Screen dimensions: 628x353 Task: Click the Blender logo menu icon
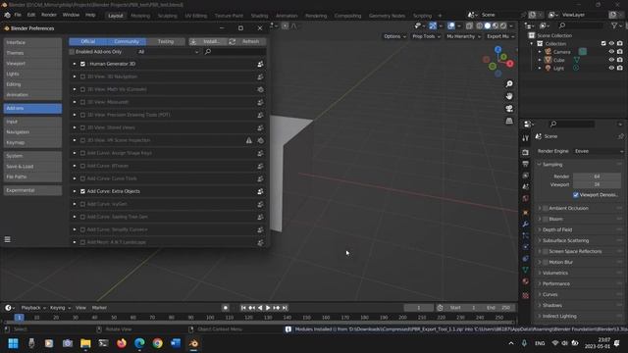pos(7,15)
